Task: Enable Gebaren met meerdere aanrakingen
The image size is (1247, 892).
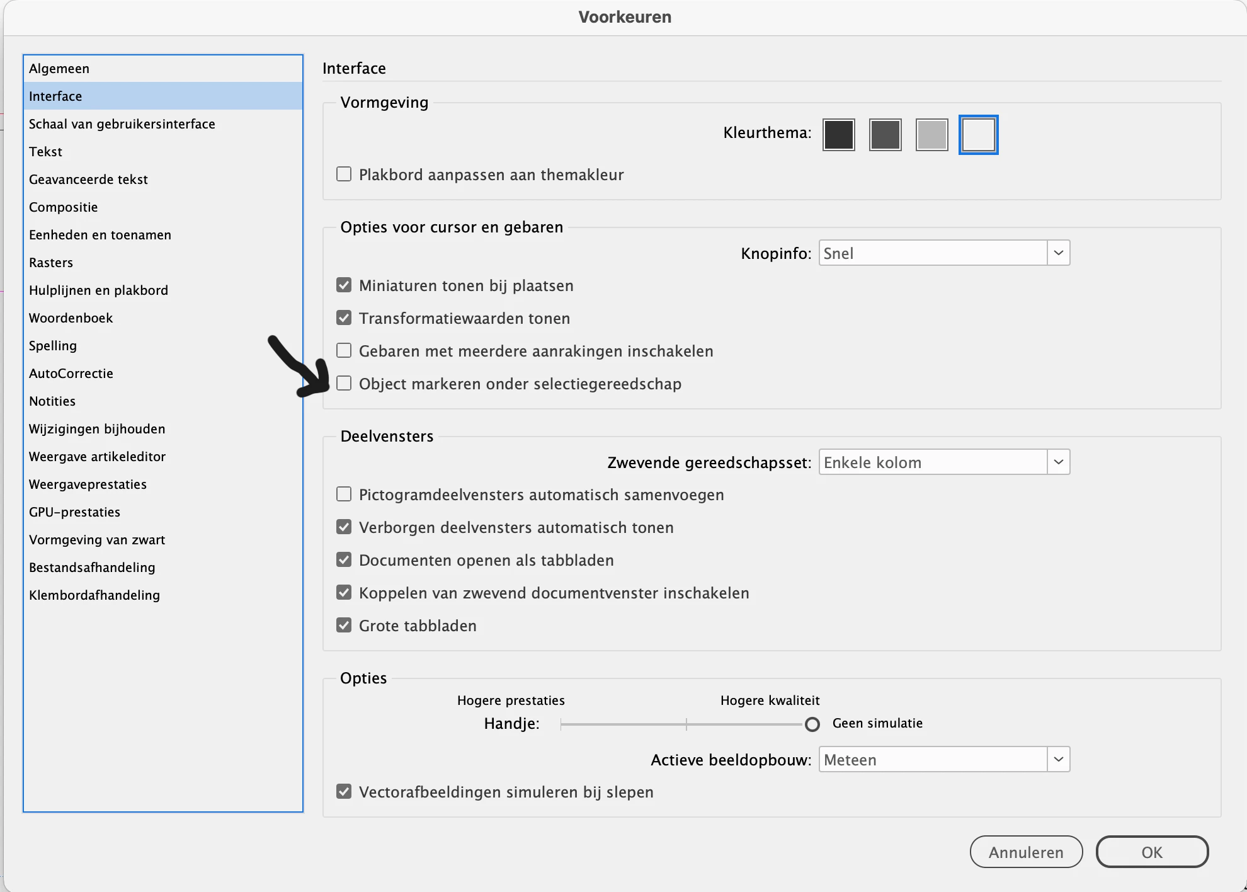Action: point(344,350)
